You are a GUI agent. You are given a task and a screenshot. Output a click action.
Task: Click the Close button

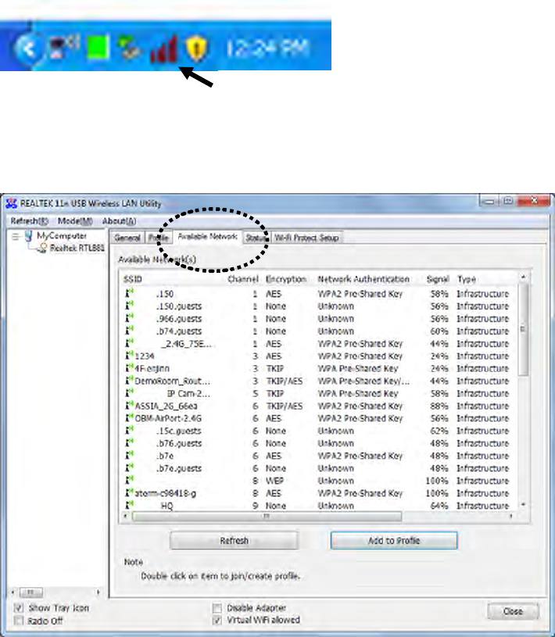click(x=513, y=611)
